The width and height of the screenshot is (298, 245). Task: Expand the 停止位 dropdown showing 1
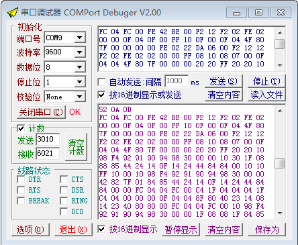tap(80, 82)
